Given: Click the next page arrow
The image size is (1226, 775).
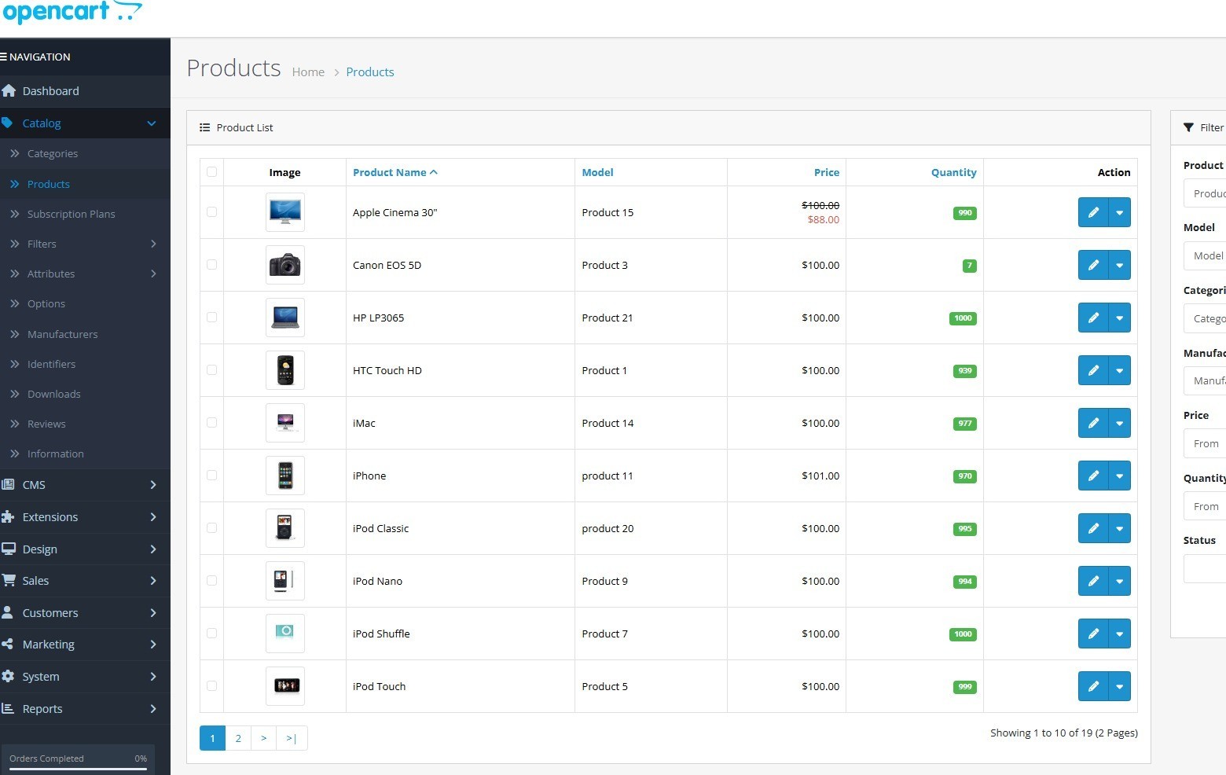Looking at the screenshot, I should [x=263, y=738].
